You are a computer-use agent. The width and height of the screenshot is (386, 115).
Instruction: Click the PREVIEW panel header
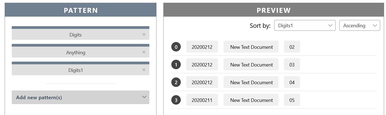274,10
